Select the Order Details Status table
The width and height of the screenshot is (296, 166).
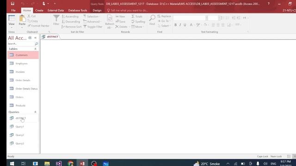point(23,89)
